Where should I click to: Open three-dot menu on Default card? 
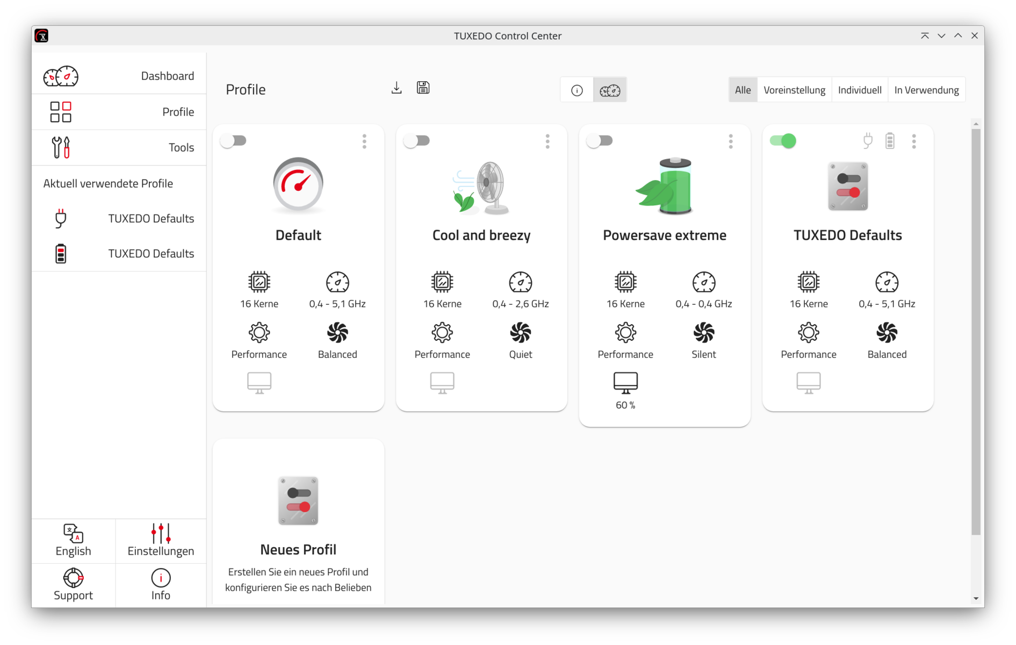click(x=364, y=141)
